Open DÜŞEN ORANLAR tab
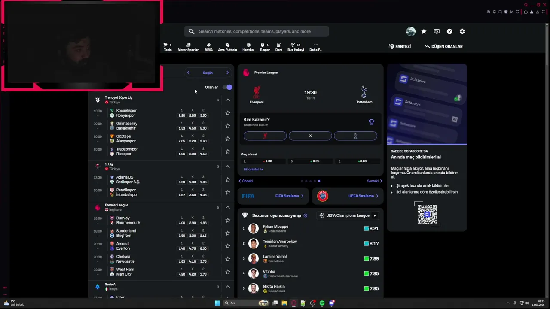550x309 pixels. pyautogui.click(x=443, y=46)
